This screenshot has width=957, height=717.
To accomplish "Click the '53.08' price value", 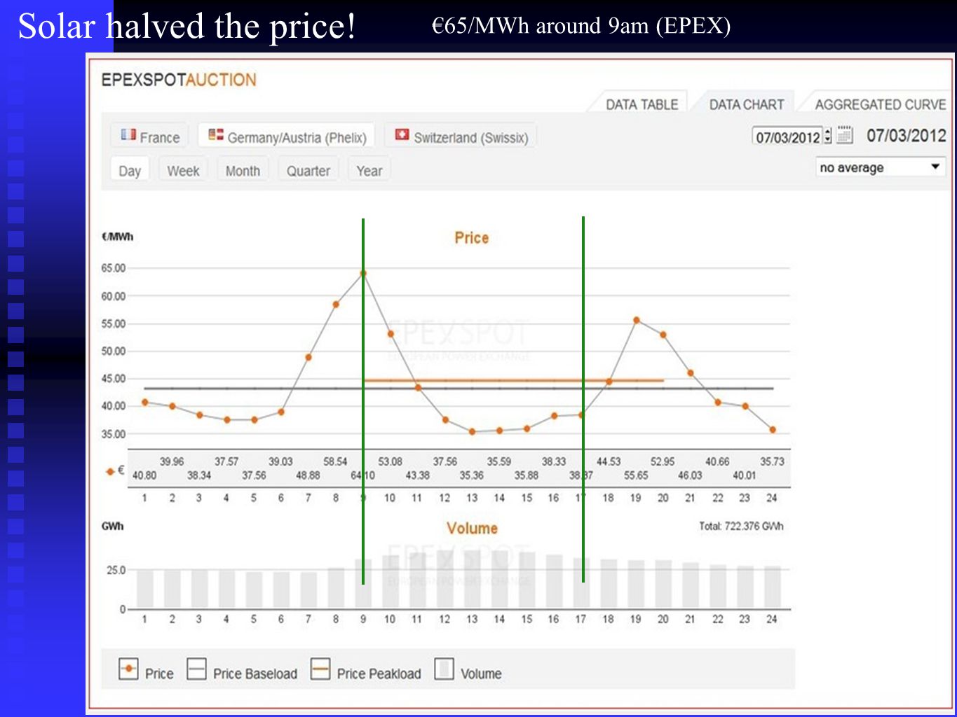I will [390, 461].
